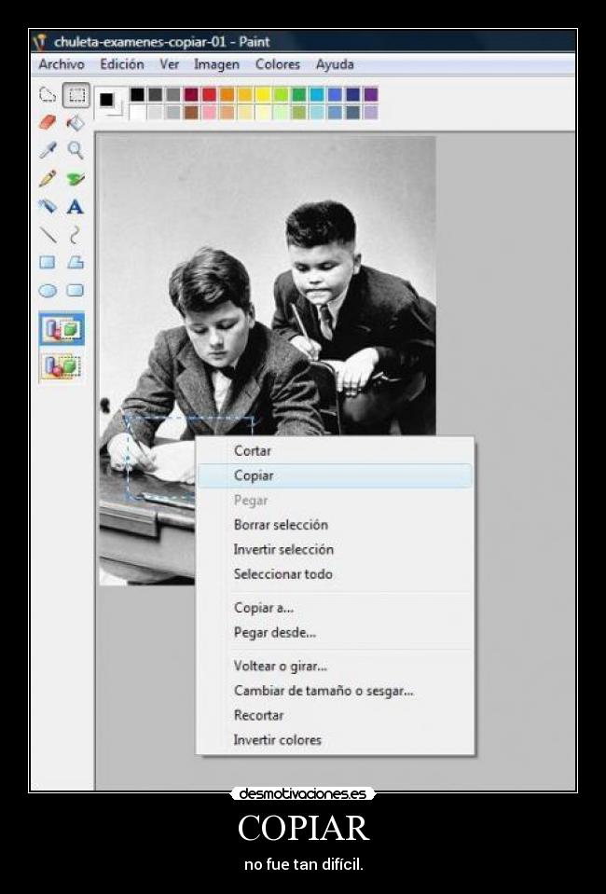
Task: Choose Cambiar de tamaño o sesgar...
Action: click(336, 691)
